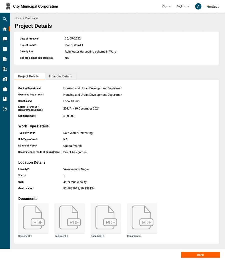Open the English language dropdown

pyautogui.click(x=183, y=6)
